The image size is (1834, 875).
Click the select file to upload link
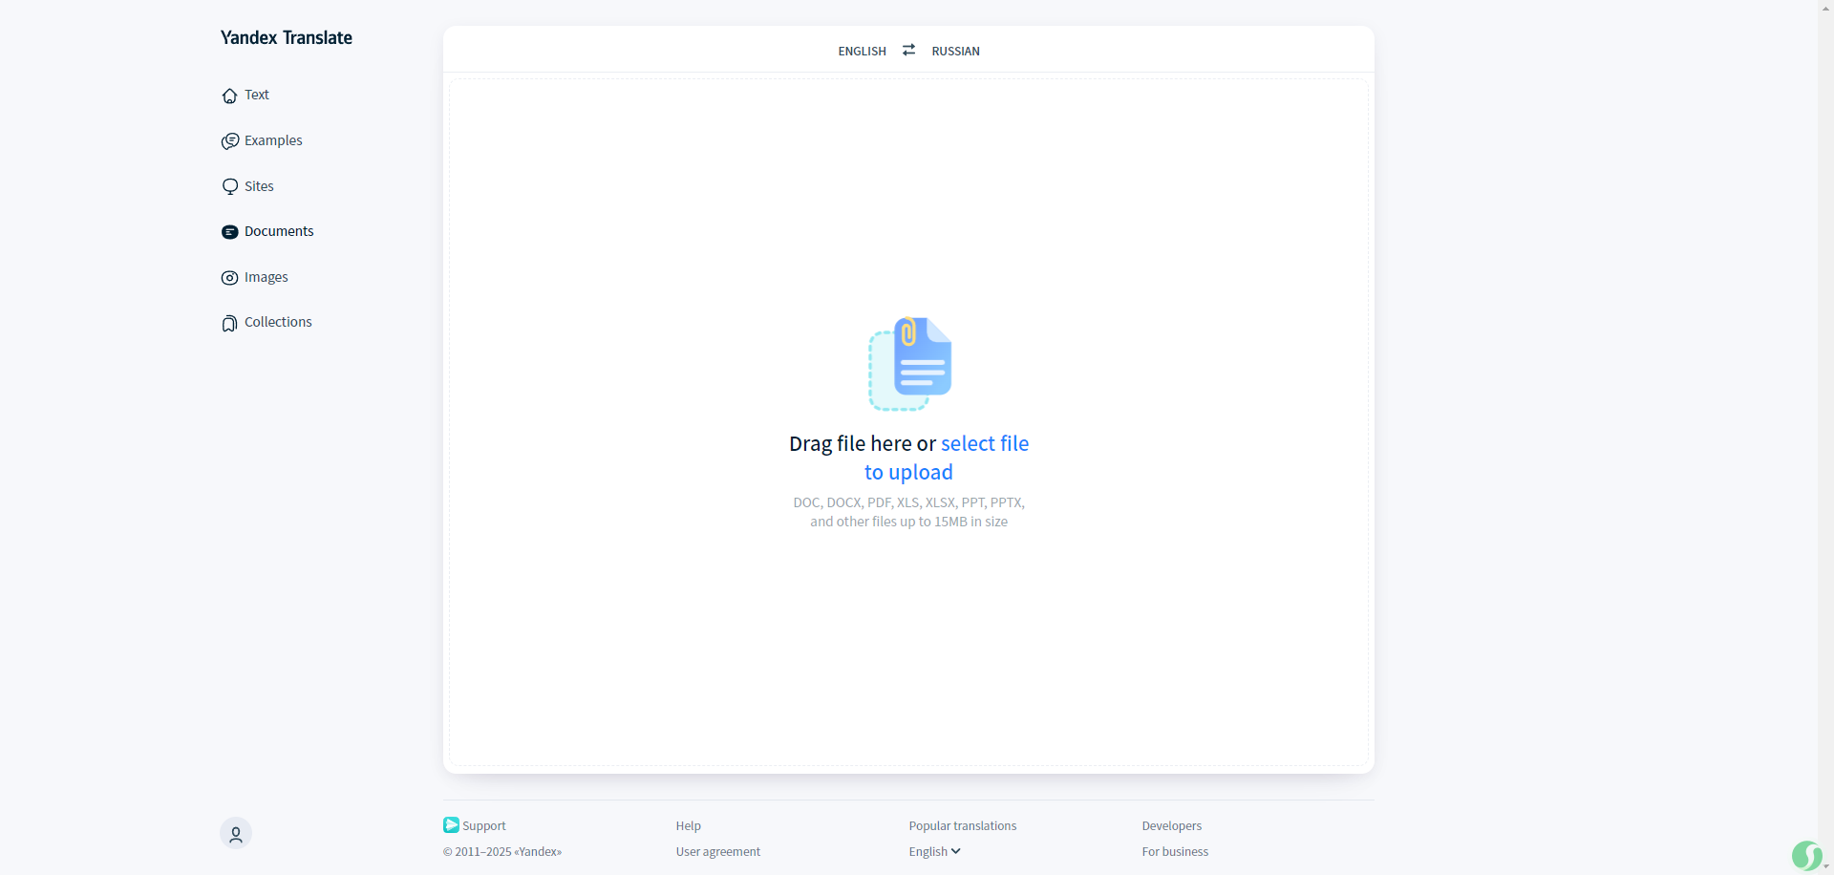click(984, 444)
